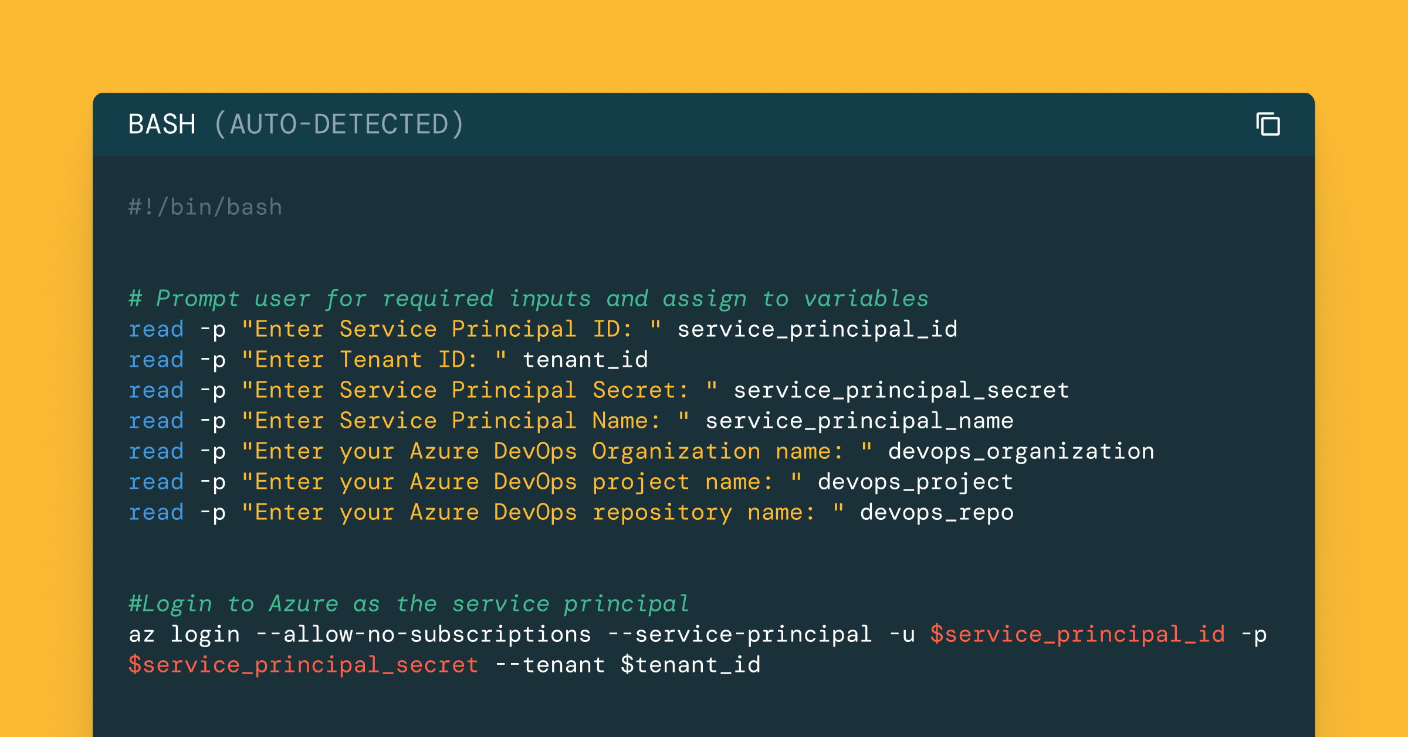The image size is (1408, 737).
Task: Select the shebang line #!/bin/bash
Action: coord(205,206)
